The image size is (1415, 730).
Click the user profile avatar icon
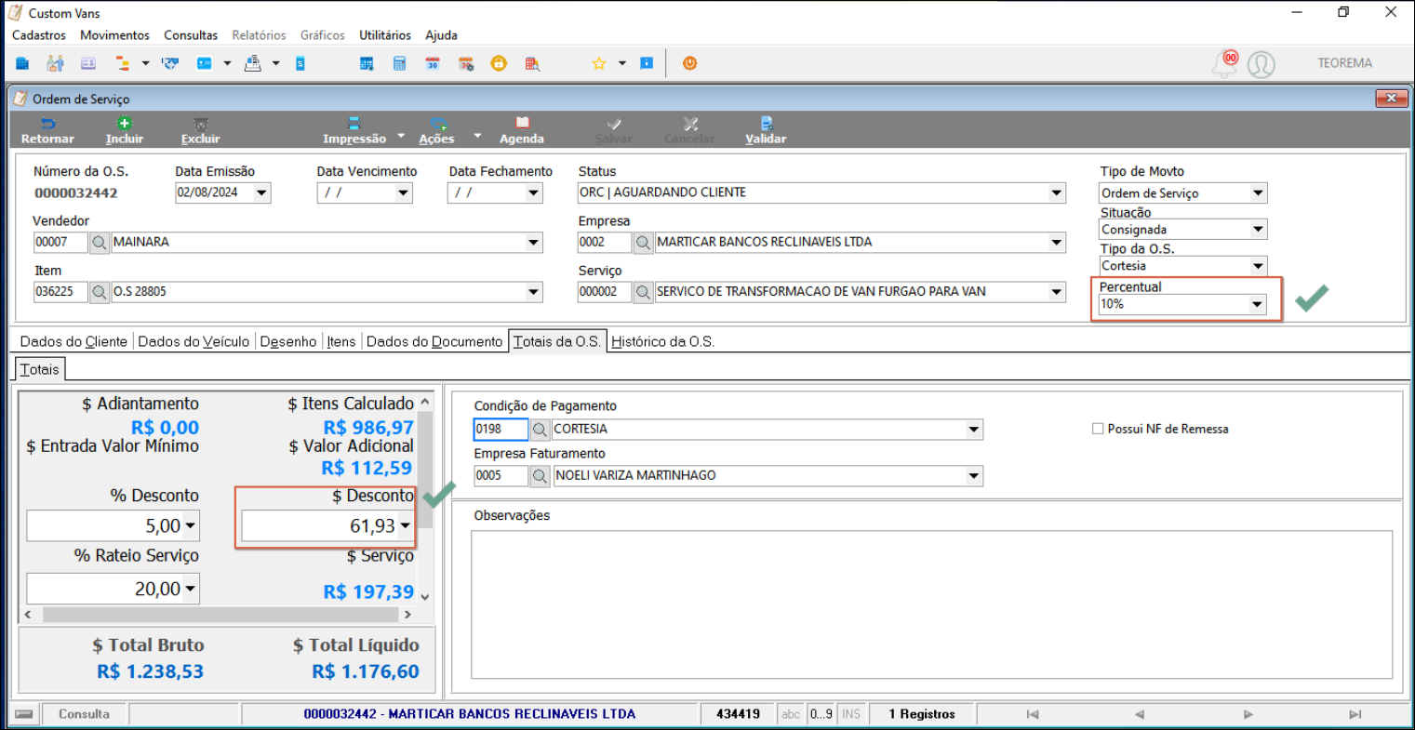click(1261, 64)
